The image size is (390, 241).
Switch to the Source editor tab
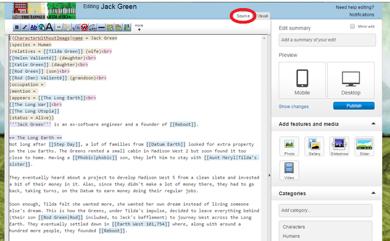[243, 16]
